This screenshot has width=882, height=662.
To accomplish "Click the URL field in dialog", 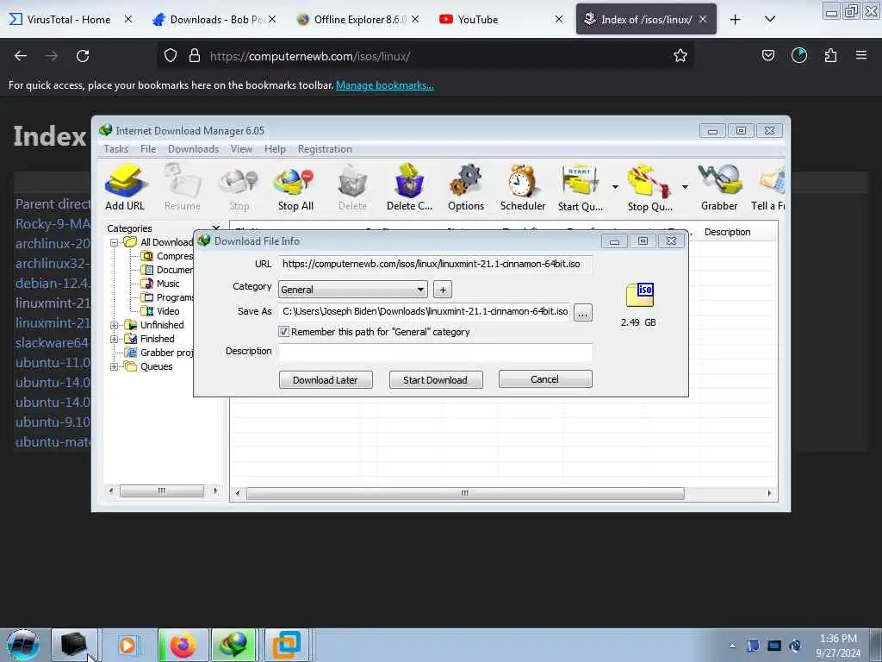I will (435, 264).
